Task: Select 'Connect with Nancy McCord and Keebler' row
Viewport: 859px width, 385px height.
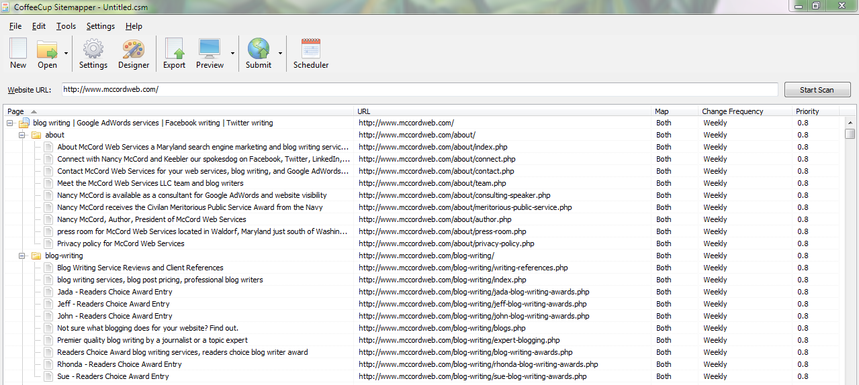Action: tap(424, 159)
